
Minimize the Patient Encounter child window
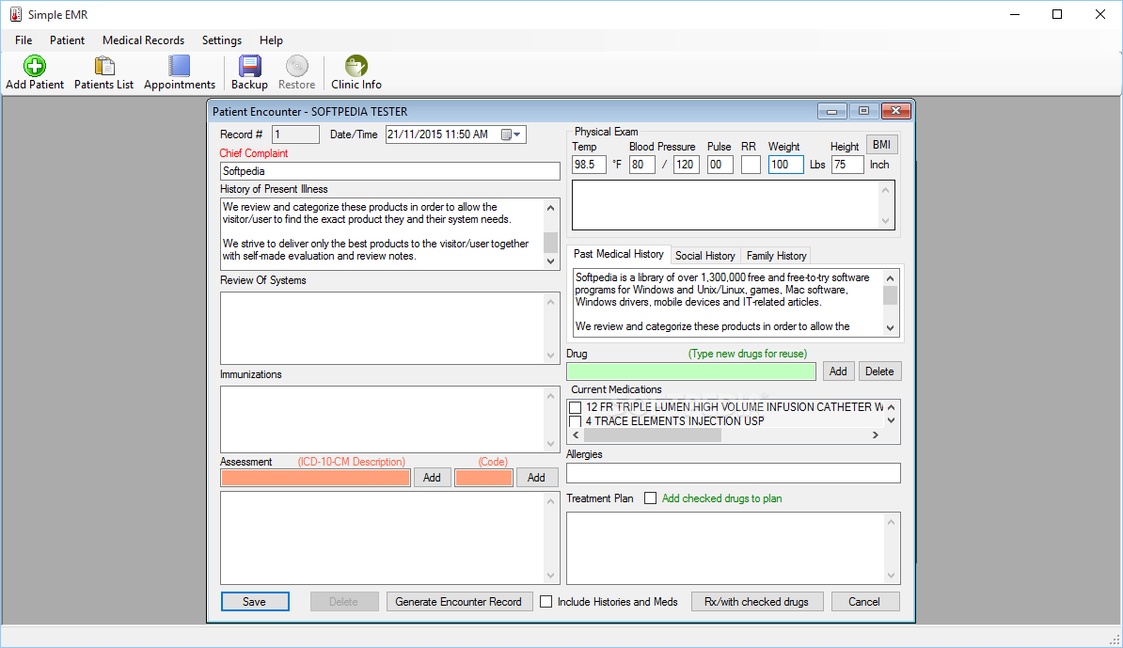click(x=831, y=111)
